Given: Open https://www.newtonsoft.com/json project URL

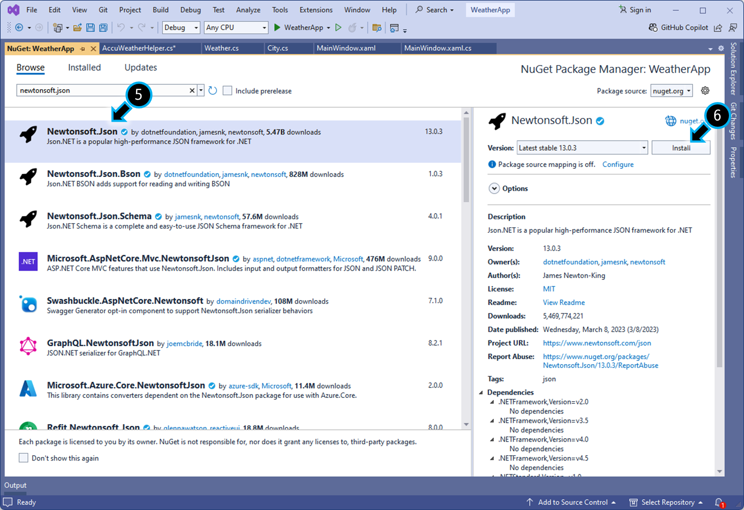Looking at the screenshot, I should pyautogui.click(x=597, y=343).
